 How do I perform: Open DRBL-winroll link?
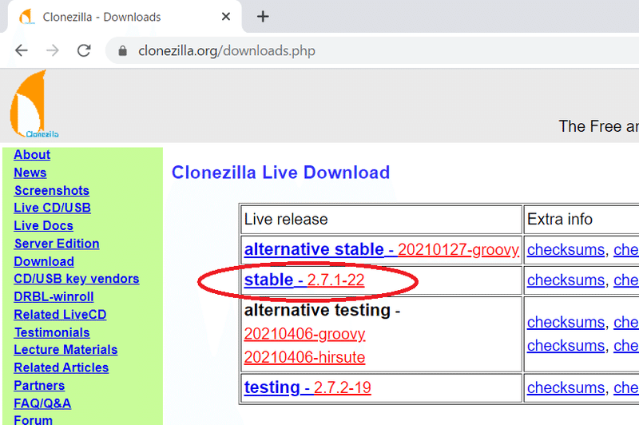[54, 296]
